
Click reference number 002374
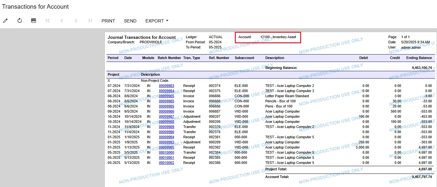point(215,86)
